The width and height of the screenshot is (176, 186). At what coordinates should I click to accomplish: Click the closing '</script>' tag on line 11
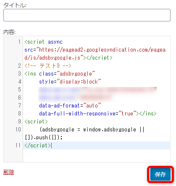37,145
